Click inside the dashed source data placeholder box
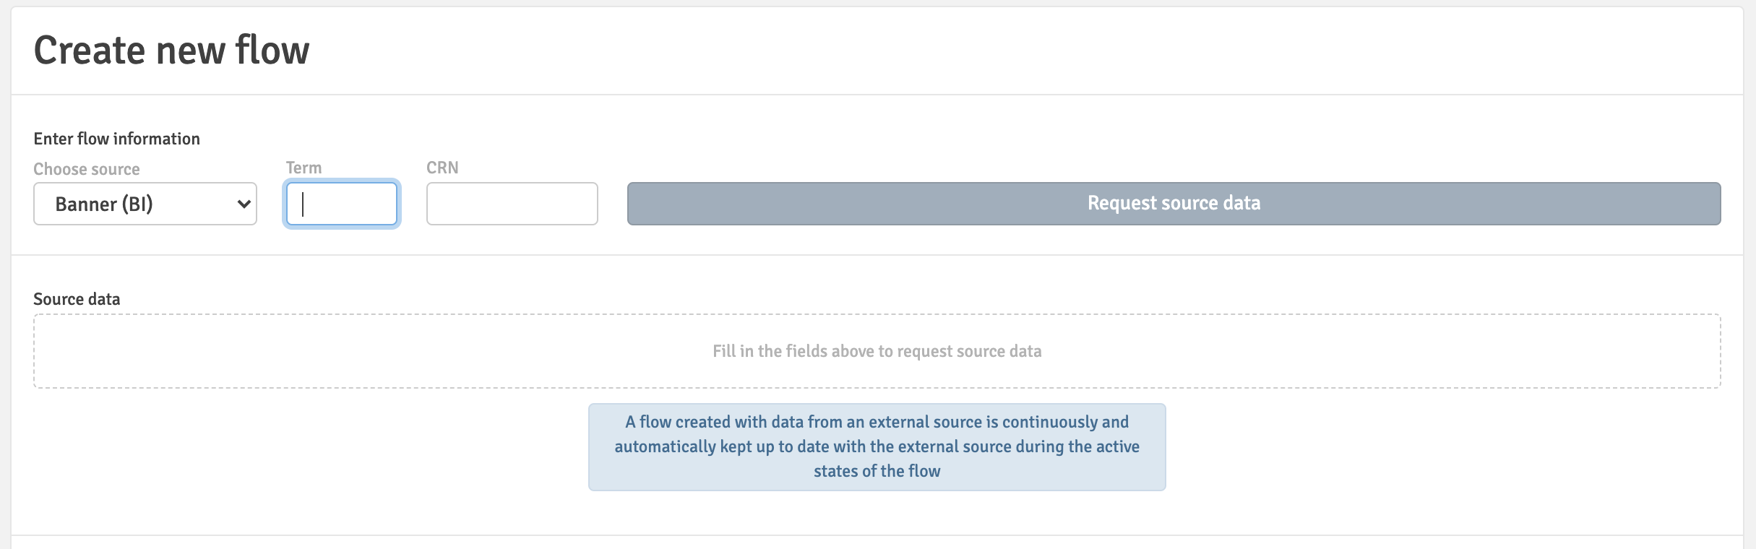 point(361,351)
